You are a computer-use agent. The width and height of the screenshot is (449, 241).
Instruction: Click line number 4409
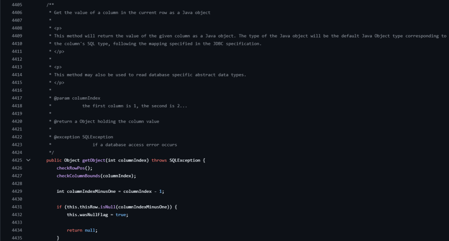coord(17,36)
